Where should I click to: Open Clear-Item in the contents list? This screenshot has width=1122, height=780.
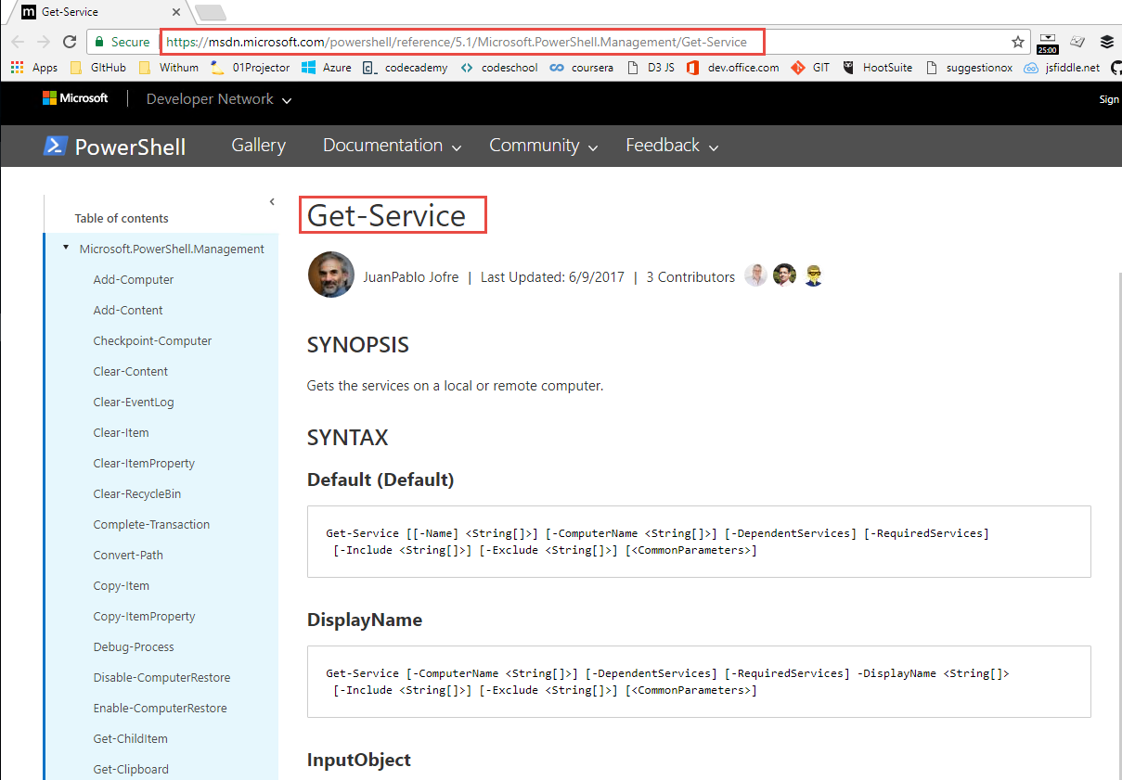[121, 432]
